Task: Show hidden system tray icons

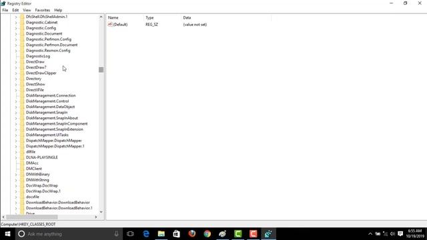Action: click(370, 234)
